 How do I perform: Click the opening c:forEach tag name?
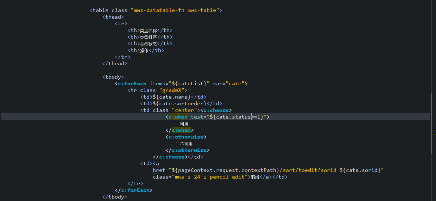tap(132, 83)
